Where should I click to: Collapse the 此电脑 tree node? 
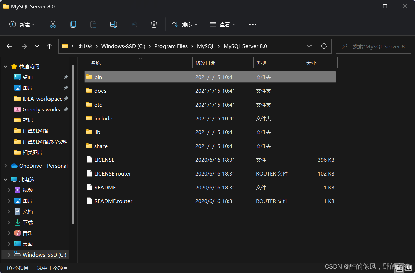pyautogui.click(x=6, y=179)
